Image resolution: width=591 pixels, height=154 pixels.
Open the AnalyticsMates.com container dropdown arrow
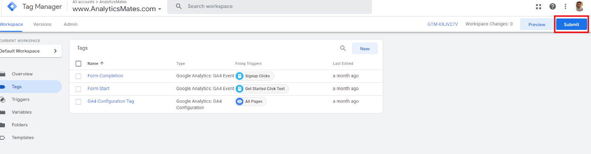pyautogui.click(x=160, y=9)
